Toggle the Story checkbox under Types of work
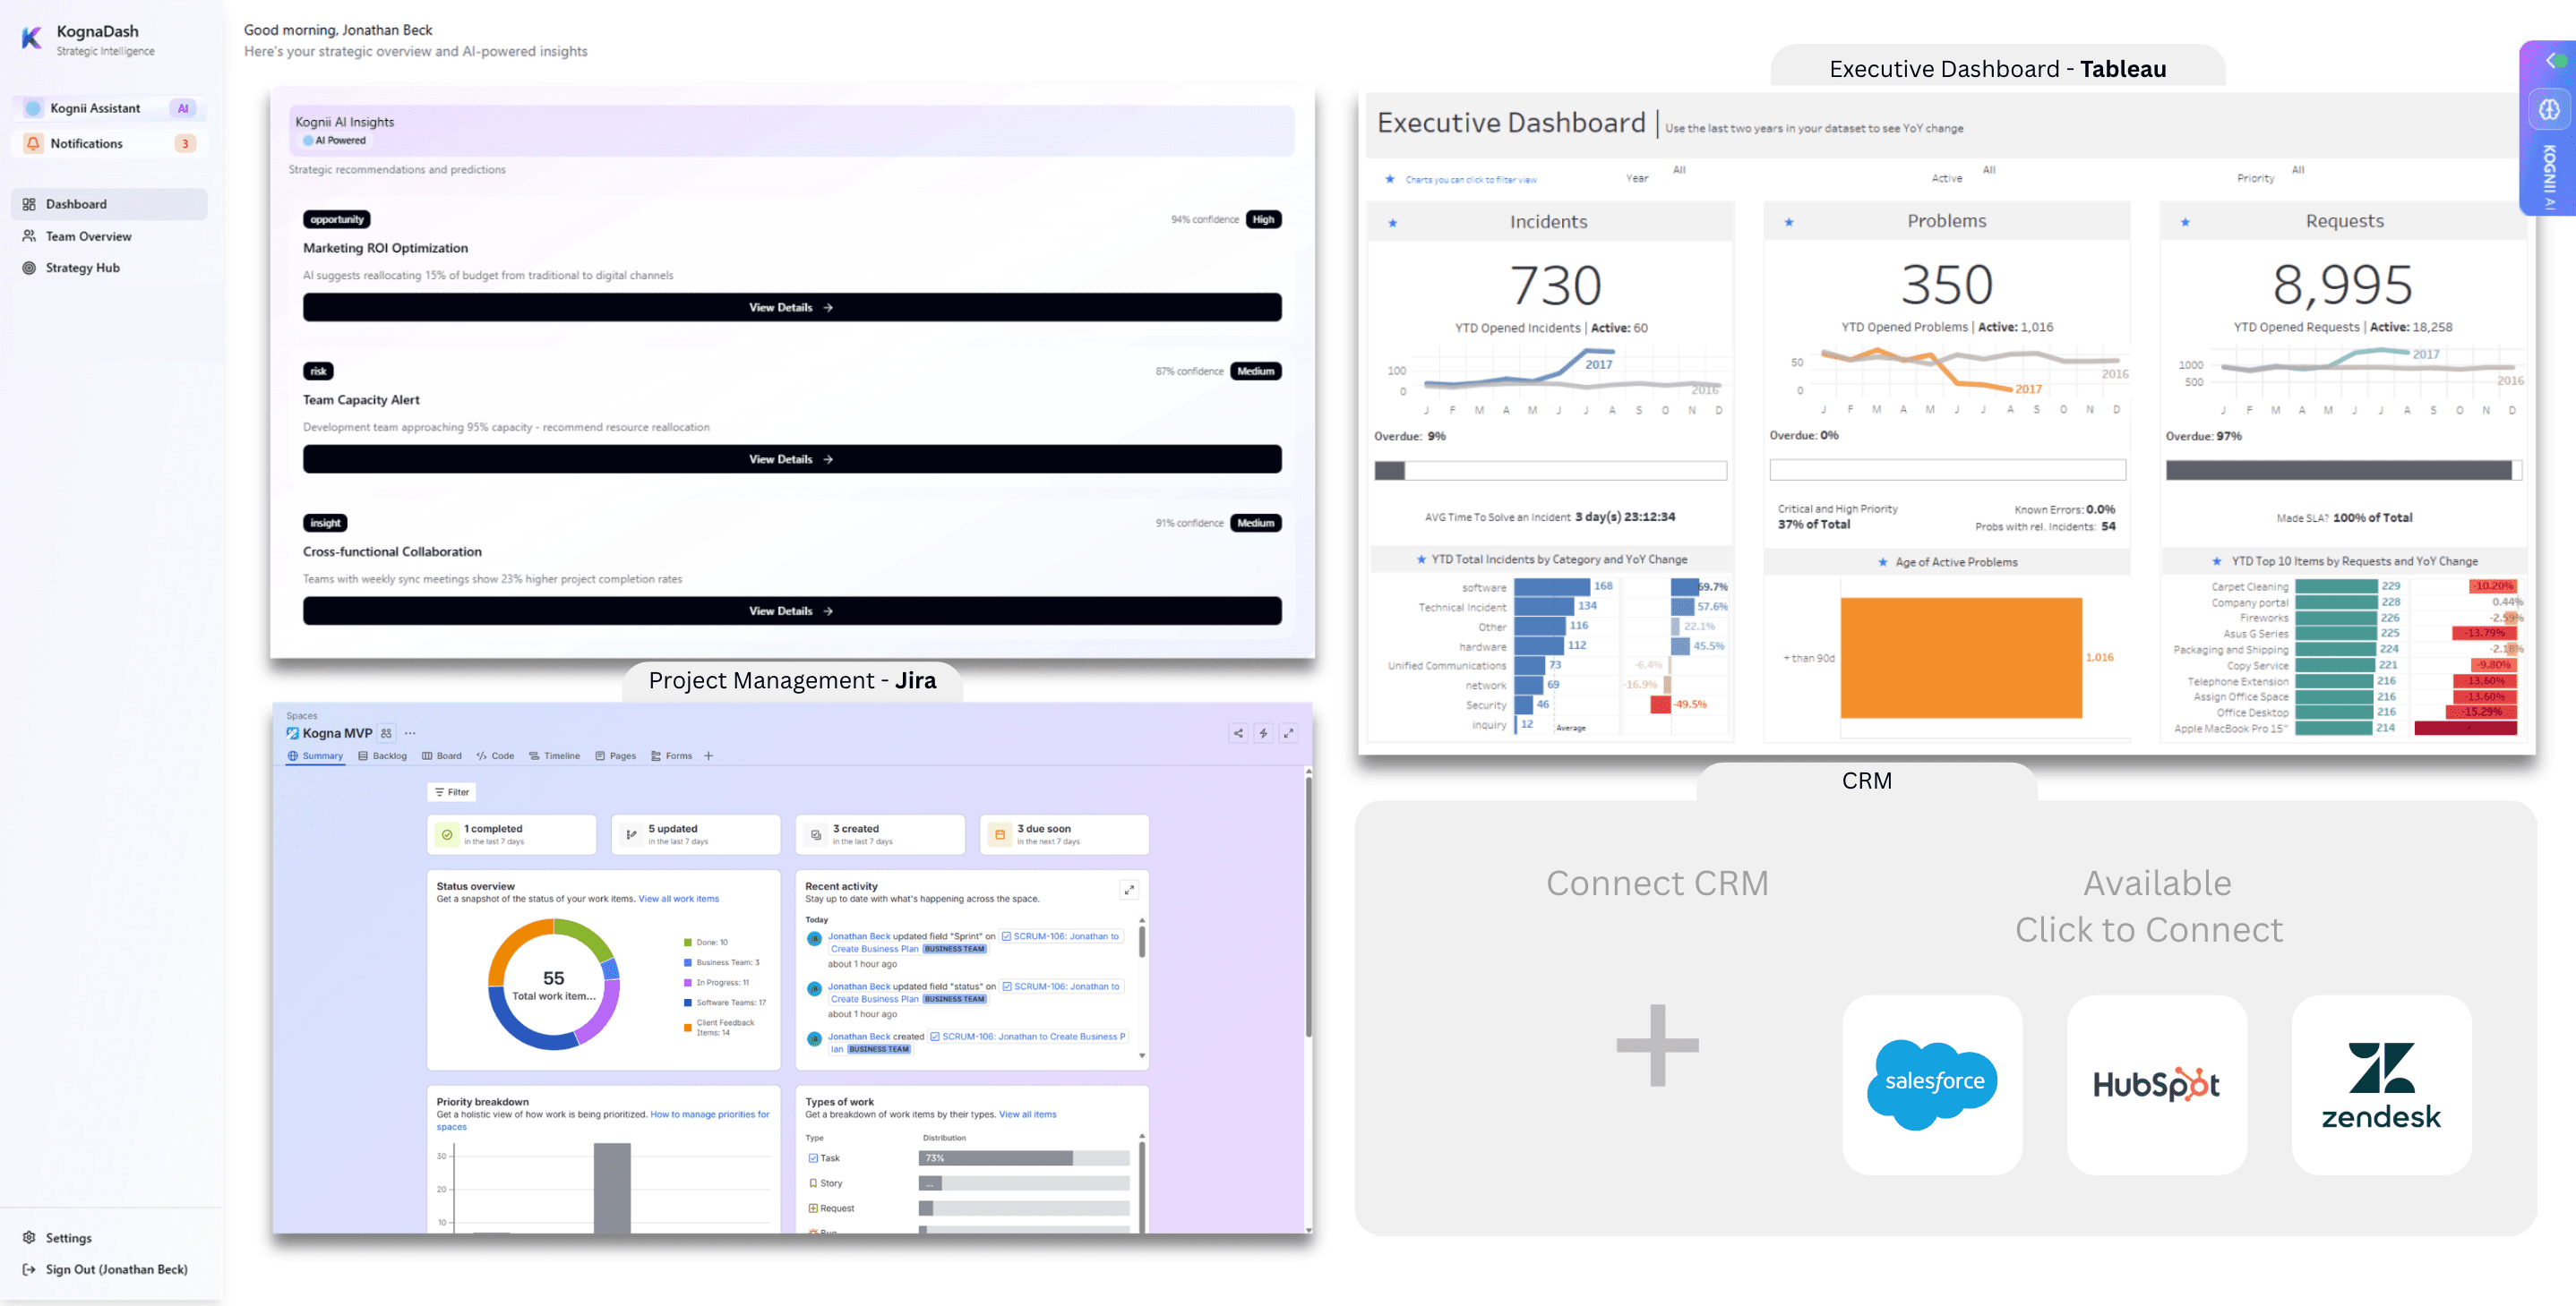 [813, 1183]
